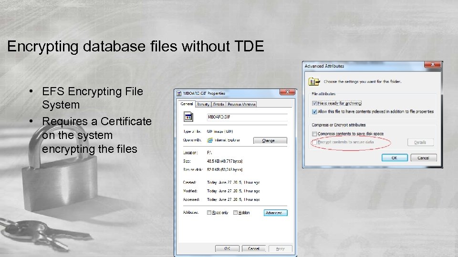The image size is (458, 257).
Task: Click the Modified date value
Action: (x=233, y=191)
